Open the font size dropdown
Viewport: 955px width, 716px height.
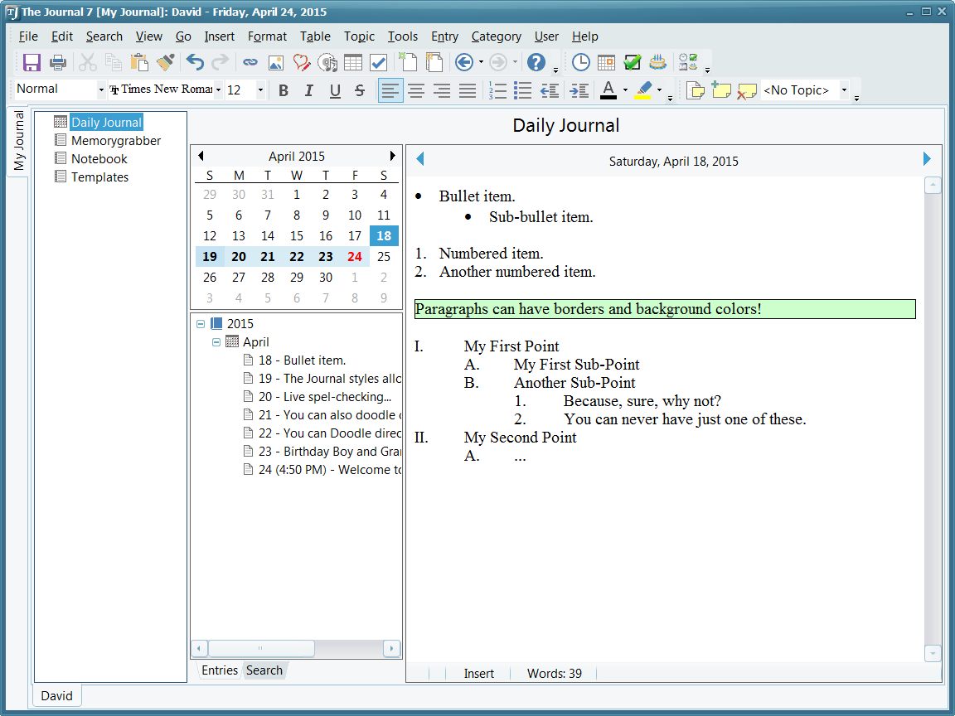[x=260, y=90]
